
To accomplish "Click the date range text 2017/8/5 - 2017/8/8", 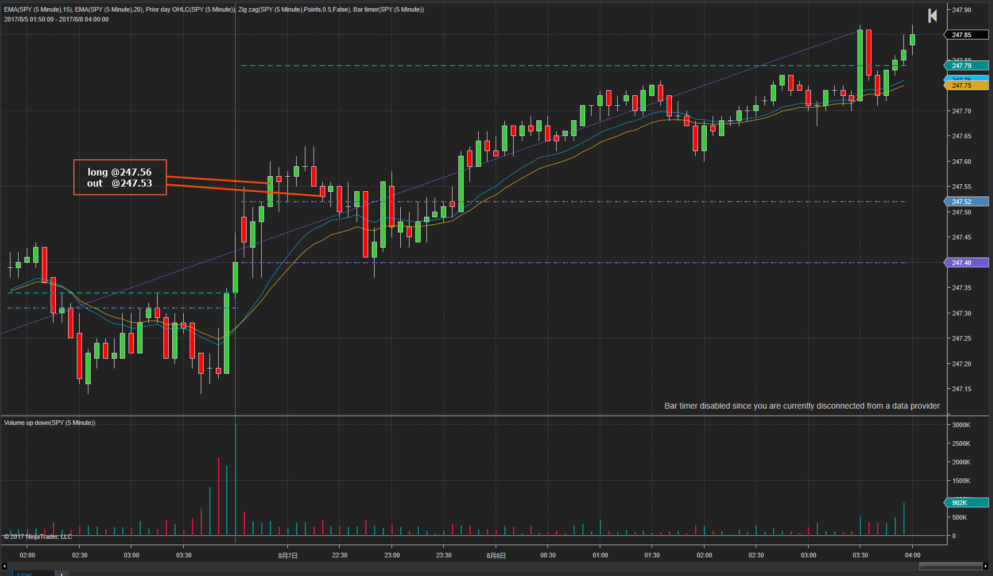I will pyautogui.click(x=56, y=19).
